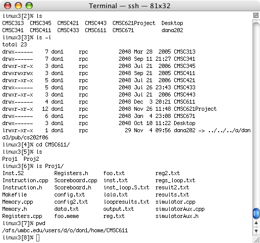Click file name Inst.S2
Image resolution: width=260 pixels, height=243 pixels.
[x=13, y=173]
